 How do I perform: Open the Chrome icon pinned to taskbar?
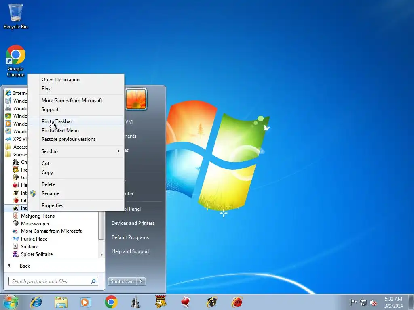111,302
